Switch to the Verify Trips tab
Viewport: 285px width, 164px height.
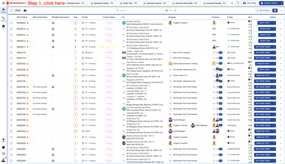pos(130,3)
